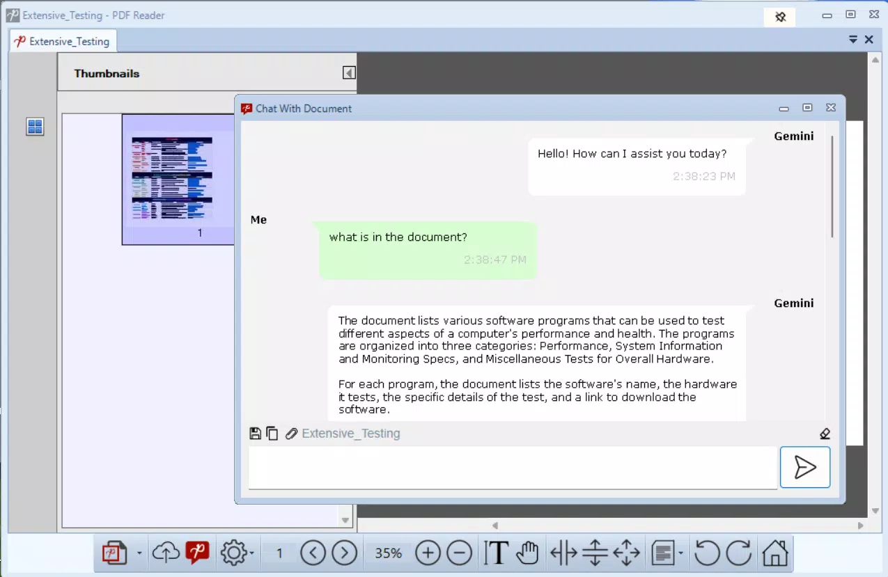This screenshot has height=577, width=888.
Task: Rotate the page clockwise
Action: 738,553
